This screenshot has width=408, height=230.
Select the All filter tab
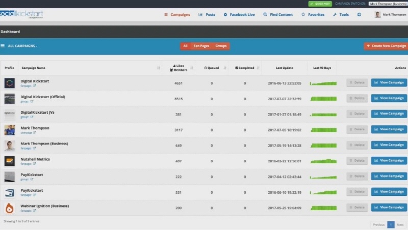click(x=185, y=46)
